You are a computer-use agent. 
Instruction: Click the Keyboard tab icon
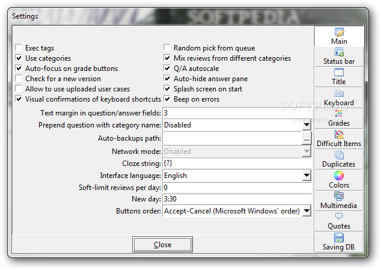[339, 93]
